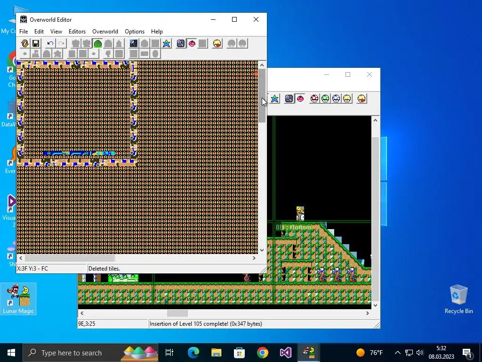This screenshot has width=482, height=362.
Task: Click the first Overworld Editor toolbar icon
Action: pos(25,43)
